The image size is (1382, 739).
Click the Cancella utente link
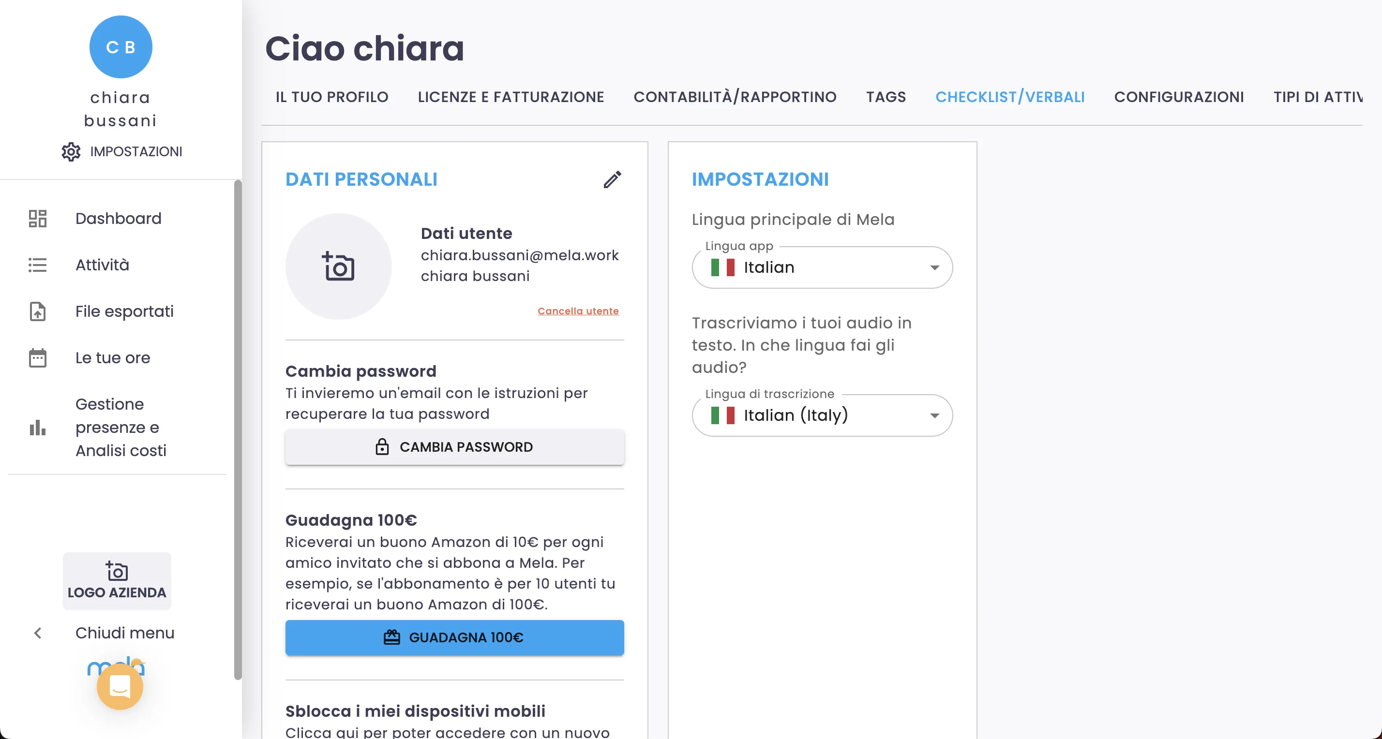[578, 311]
